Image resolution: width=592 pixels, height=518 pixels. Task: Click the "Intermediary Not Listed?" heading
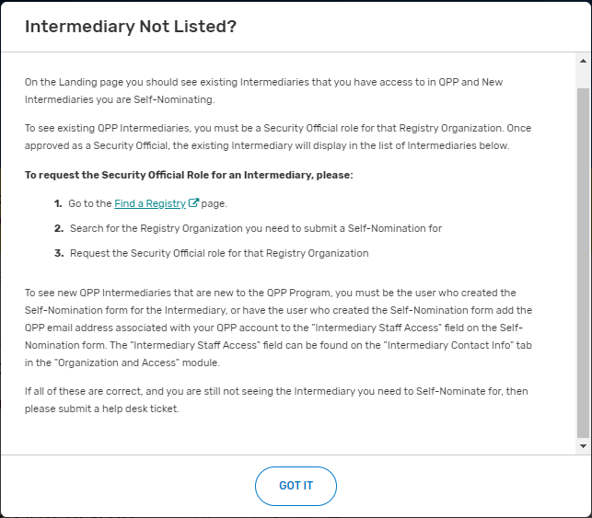131,27
